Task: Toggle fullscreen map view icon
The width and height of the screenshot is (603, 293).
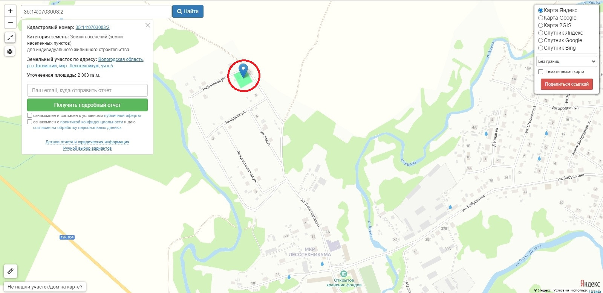Action: (10, 38)
